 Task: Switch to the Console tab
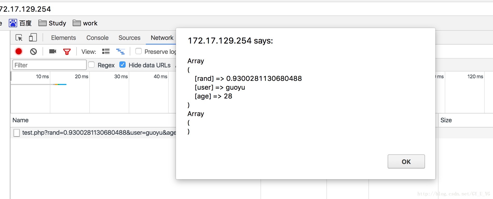97,38
